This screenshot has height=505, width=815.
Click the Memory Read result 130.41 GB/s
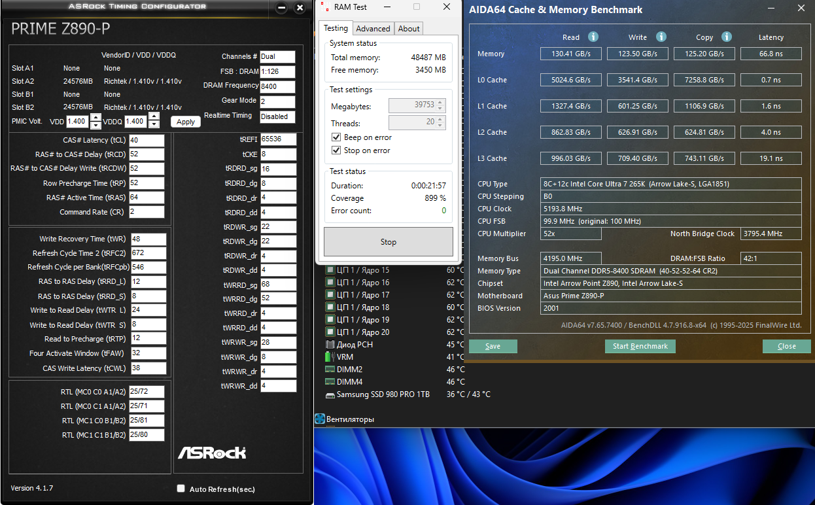pyautogui.click(x=570, y=54)
